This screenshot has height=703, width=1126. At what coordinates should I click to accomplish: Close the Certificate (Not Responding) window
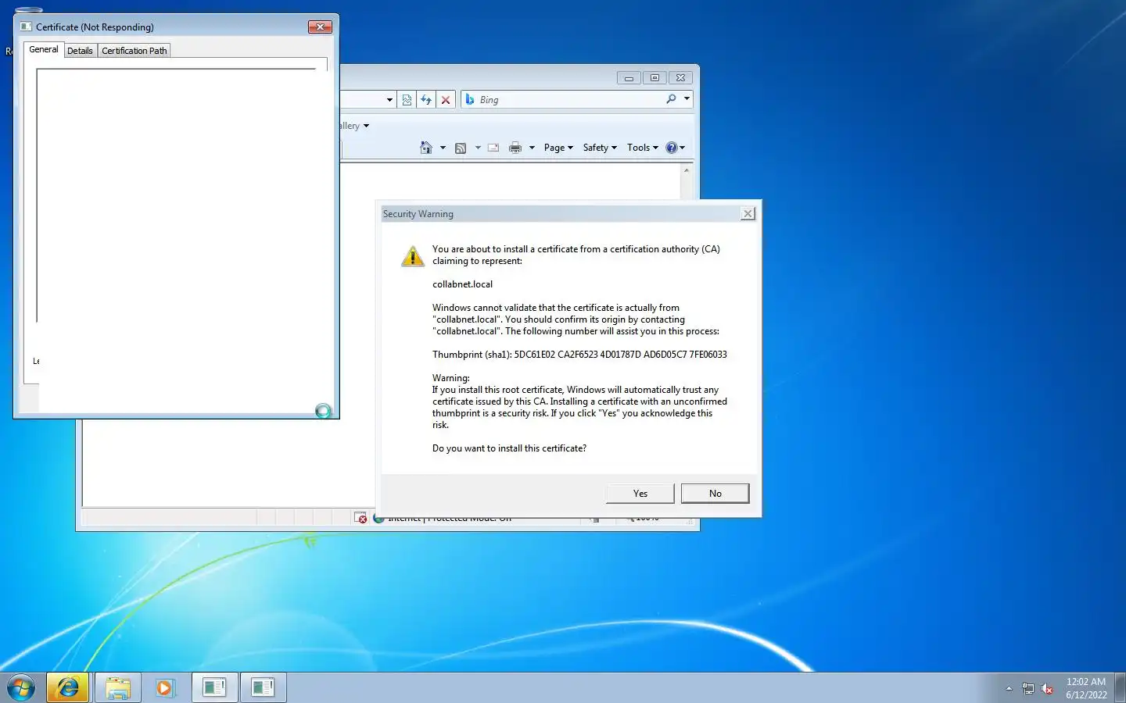tap(320, 27)
